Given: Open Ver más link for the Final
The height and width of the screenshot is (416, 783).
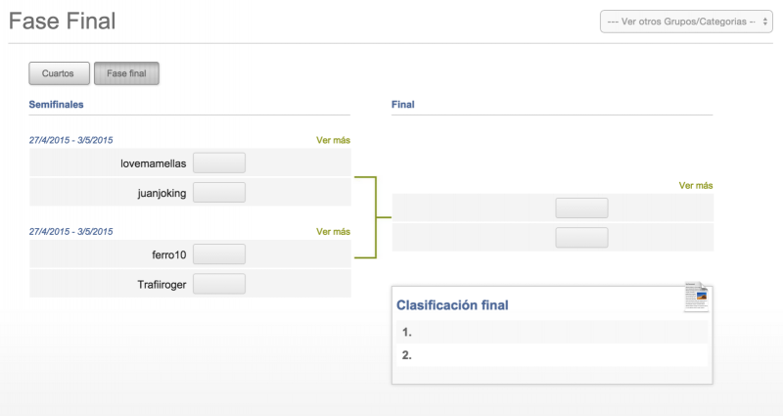Looking at the screenshot, I should (696, 186).
